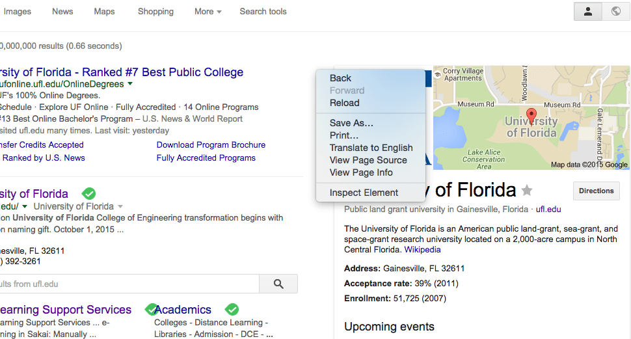Choose Save As… in the context menu
The width and height of the screenshot is (631, 339).
pos(351,123)
